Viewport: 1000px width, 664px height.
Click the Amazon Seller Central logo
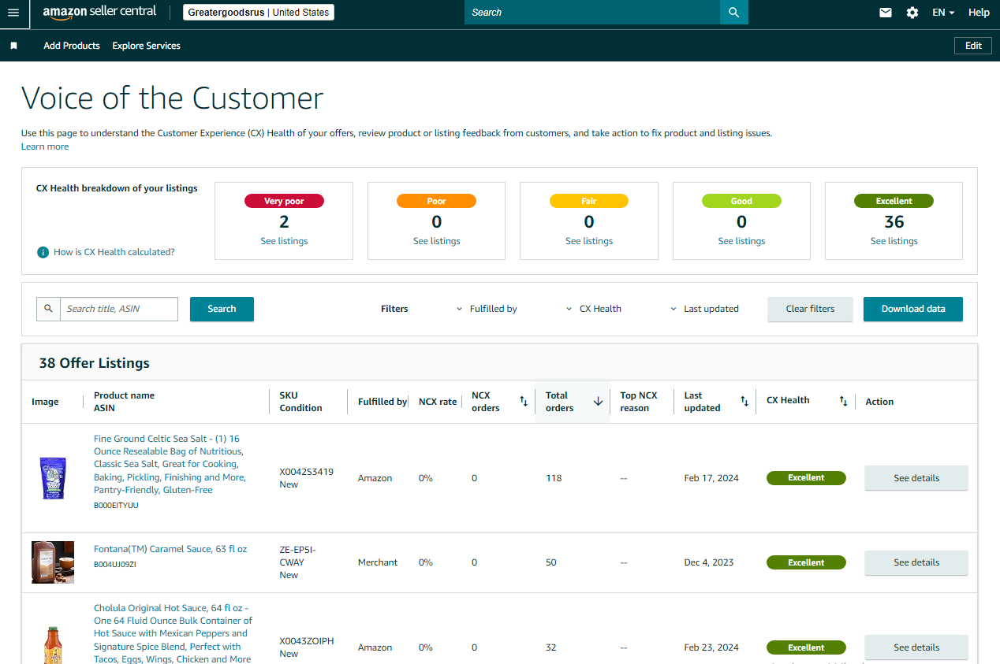click(x=99, y=12)
